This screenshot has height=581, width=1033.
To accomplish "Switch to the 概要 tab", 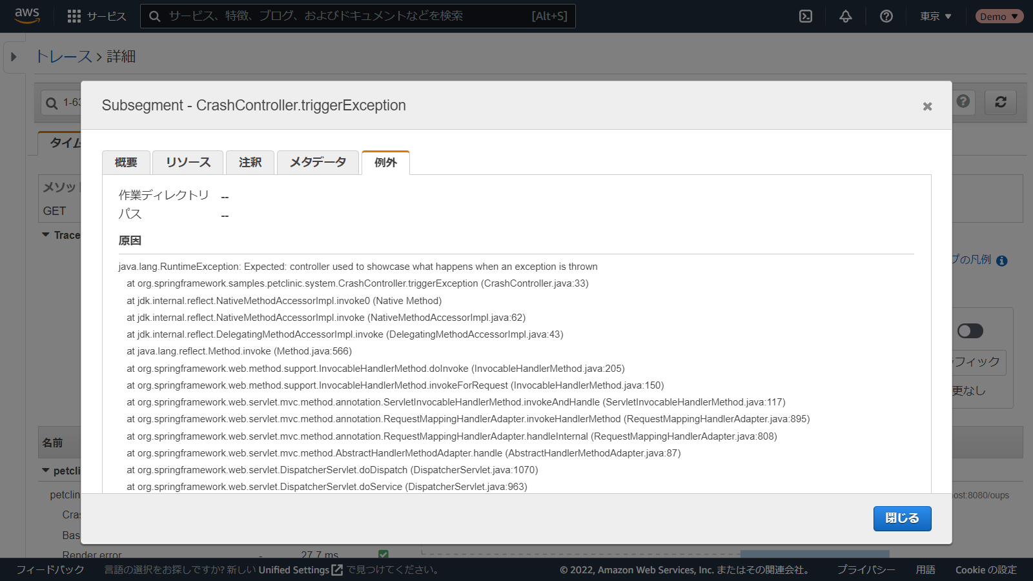I will pos(126,163).
